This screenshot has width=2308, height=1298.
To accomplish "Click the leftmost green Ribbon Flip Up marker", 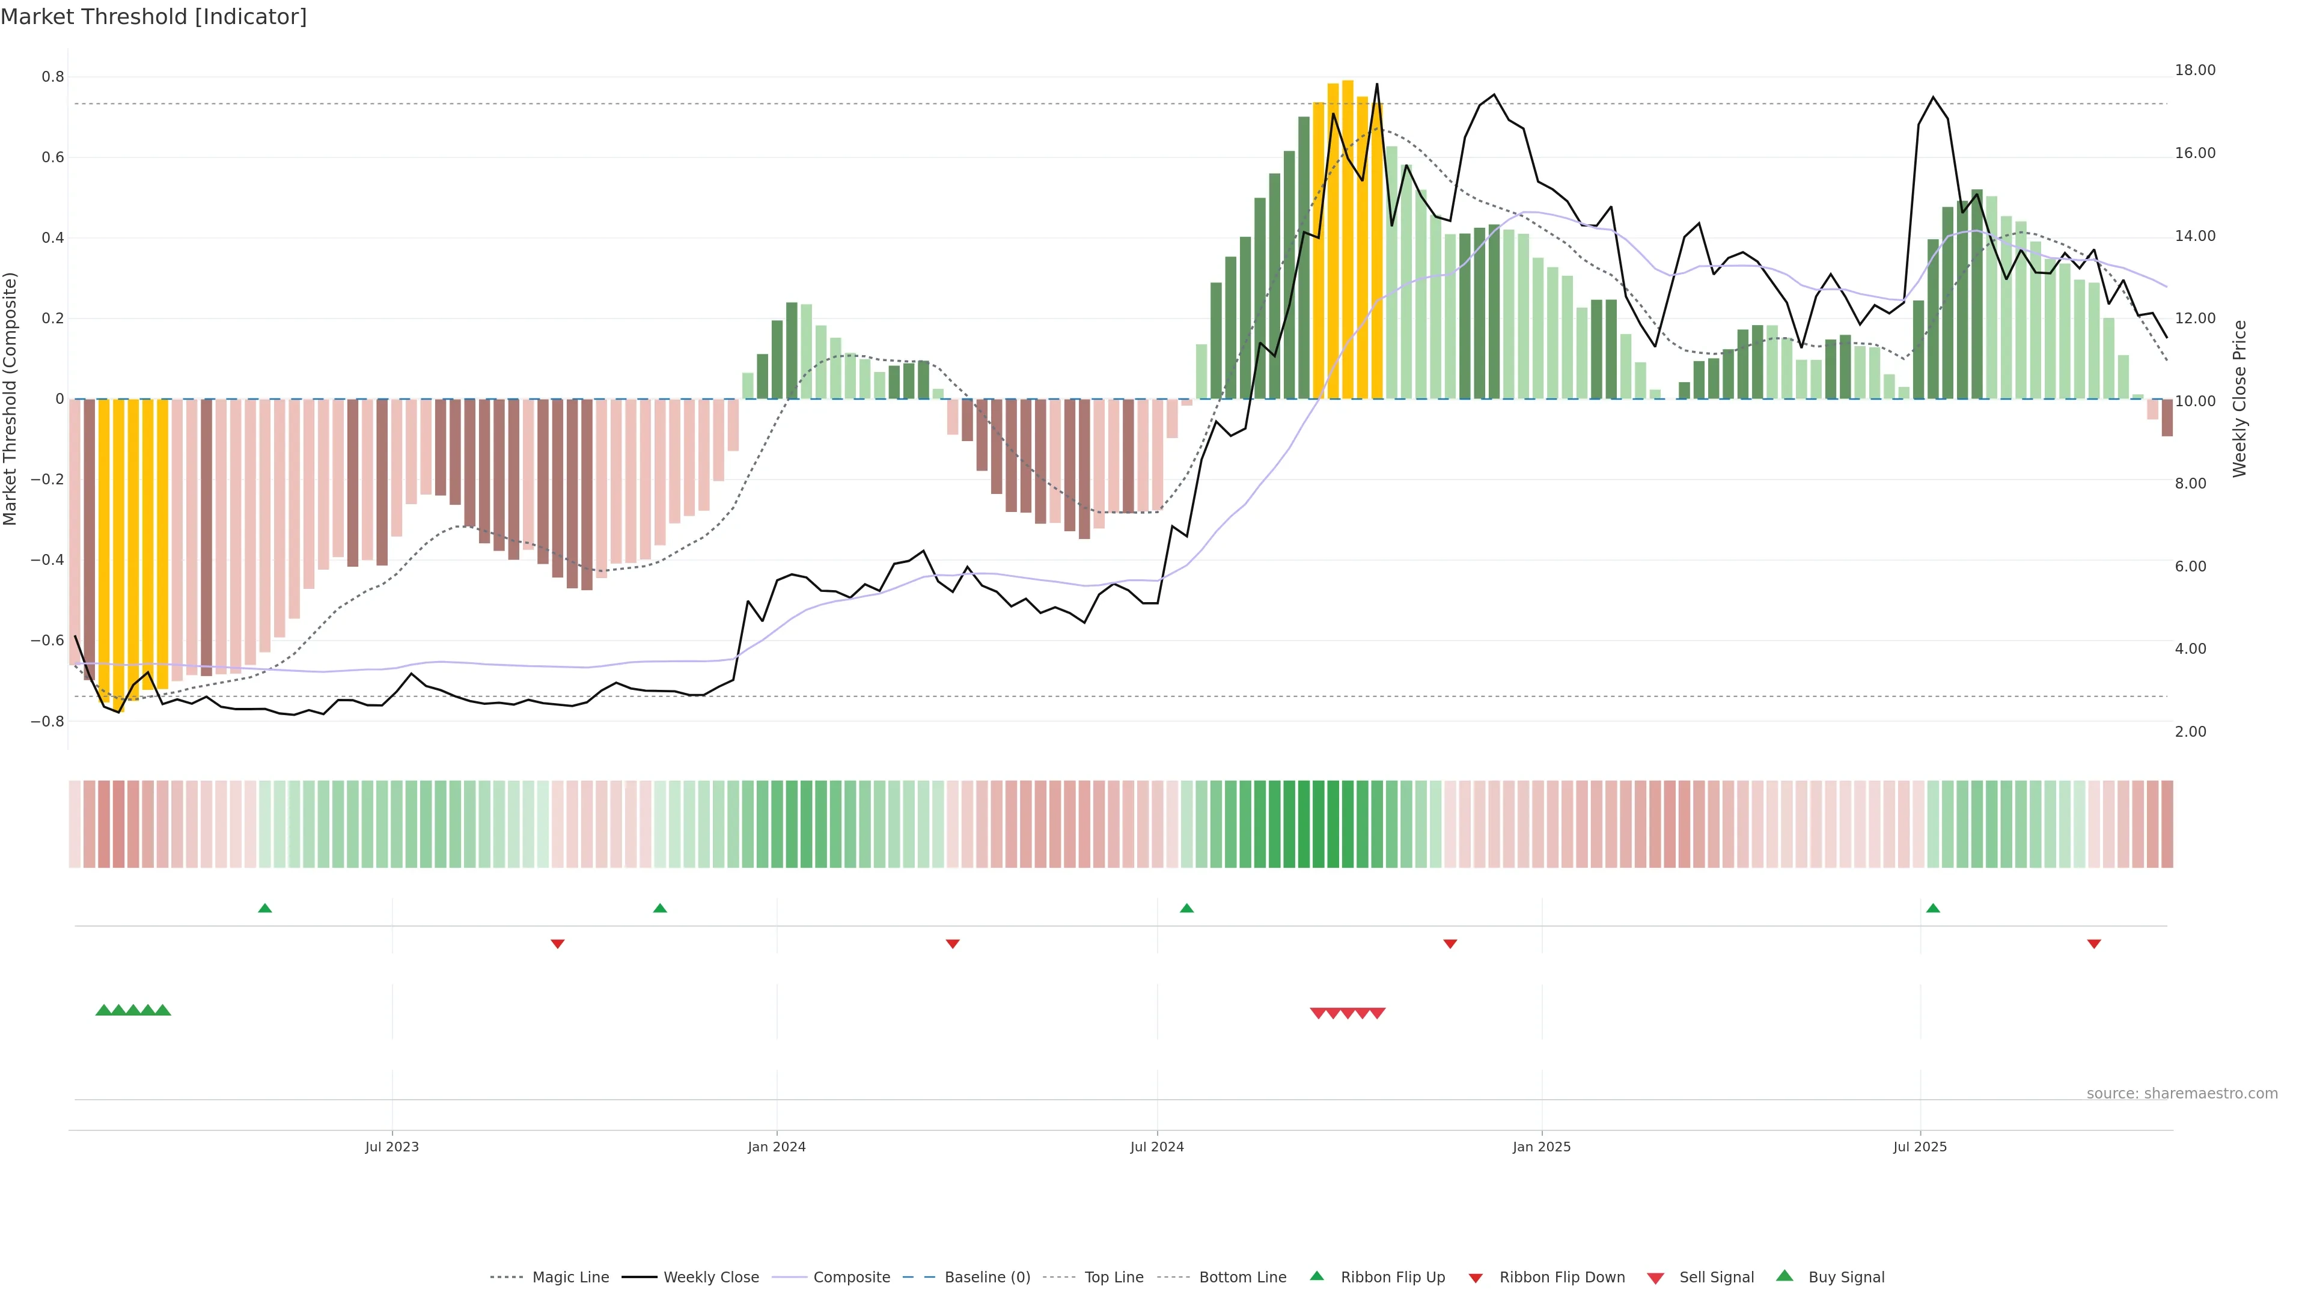I will 264,909.
